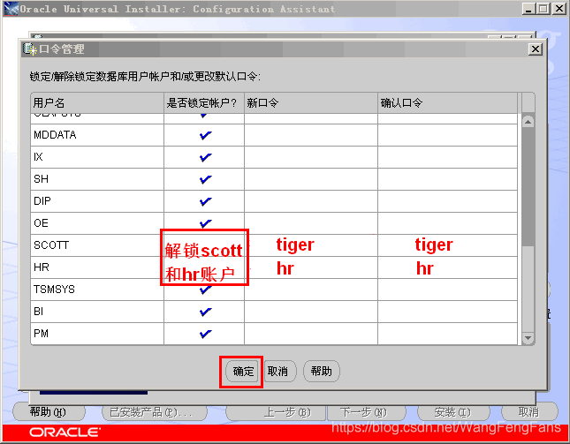The width and height of the screenshot is (570, 444).
Task: Select the HR user name
Action: (42, 267)
